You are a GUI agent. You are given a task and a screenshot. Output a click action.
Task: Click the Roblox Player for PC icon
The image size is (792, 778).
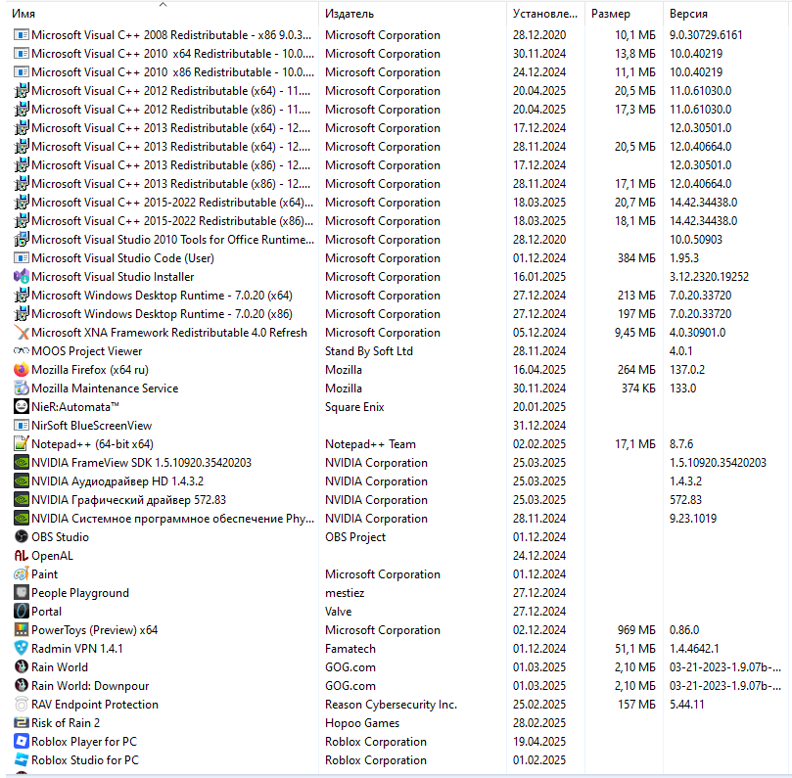pyautogui.click(x=22, y=742)
